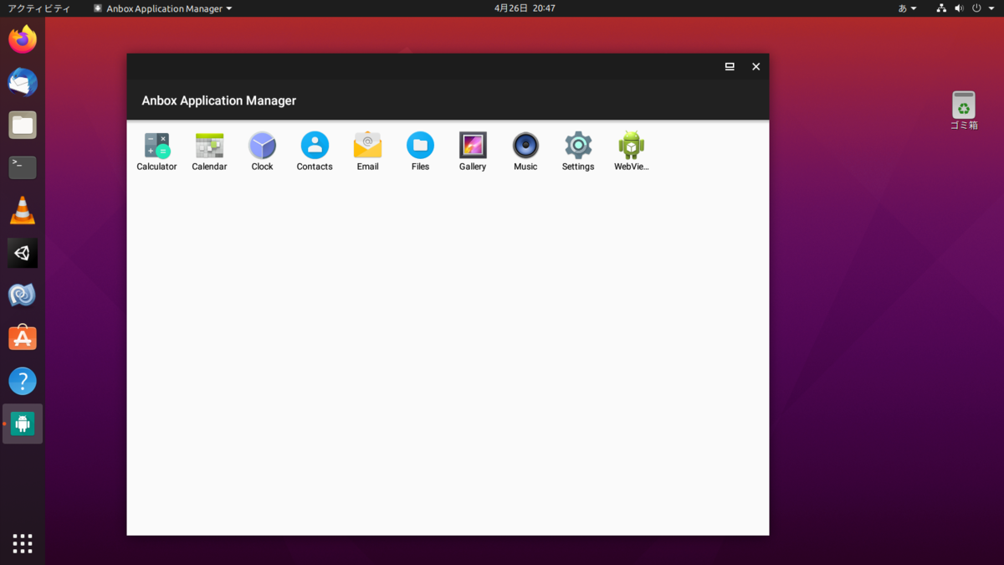Click the Anbox Application Manager header title
This screenshot has width=1004, height=565.
(x=219, y=100)
